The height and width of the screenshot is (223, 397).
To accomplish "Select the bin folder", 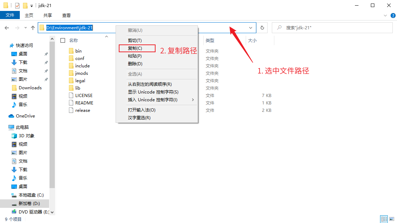I will click(78, 51).
